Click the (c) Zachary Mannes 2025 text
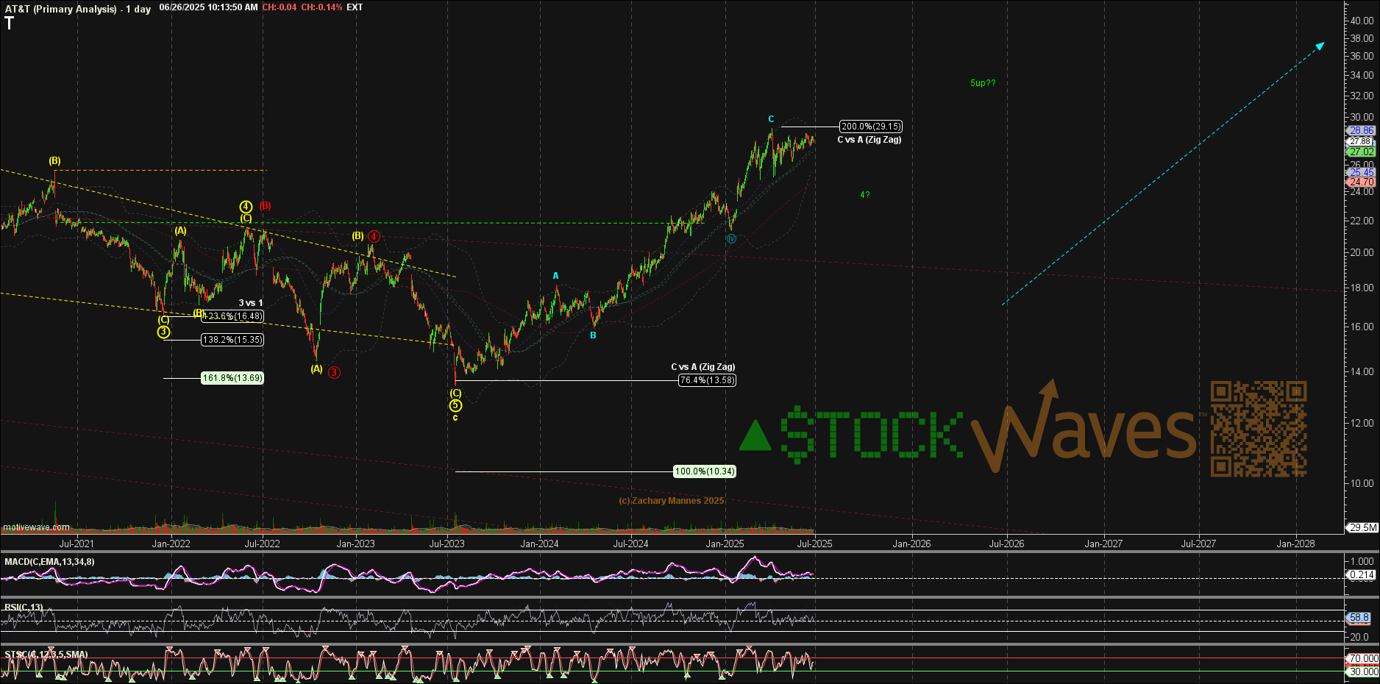 coord(672,501)
